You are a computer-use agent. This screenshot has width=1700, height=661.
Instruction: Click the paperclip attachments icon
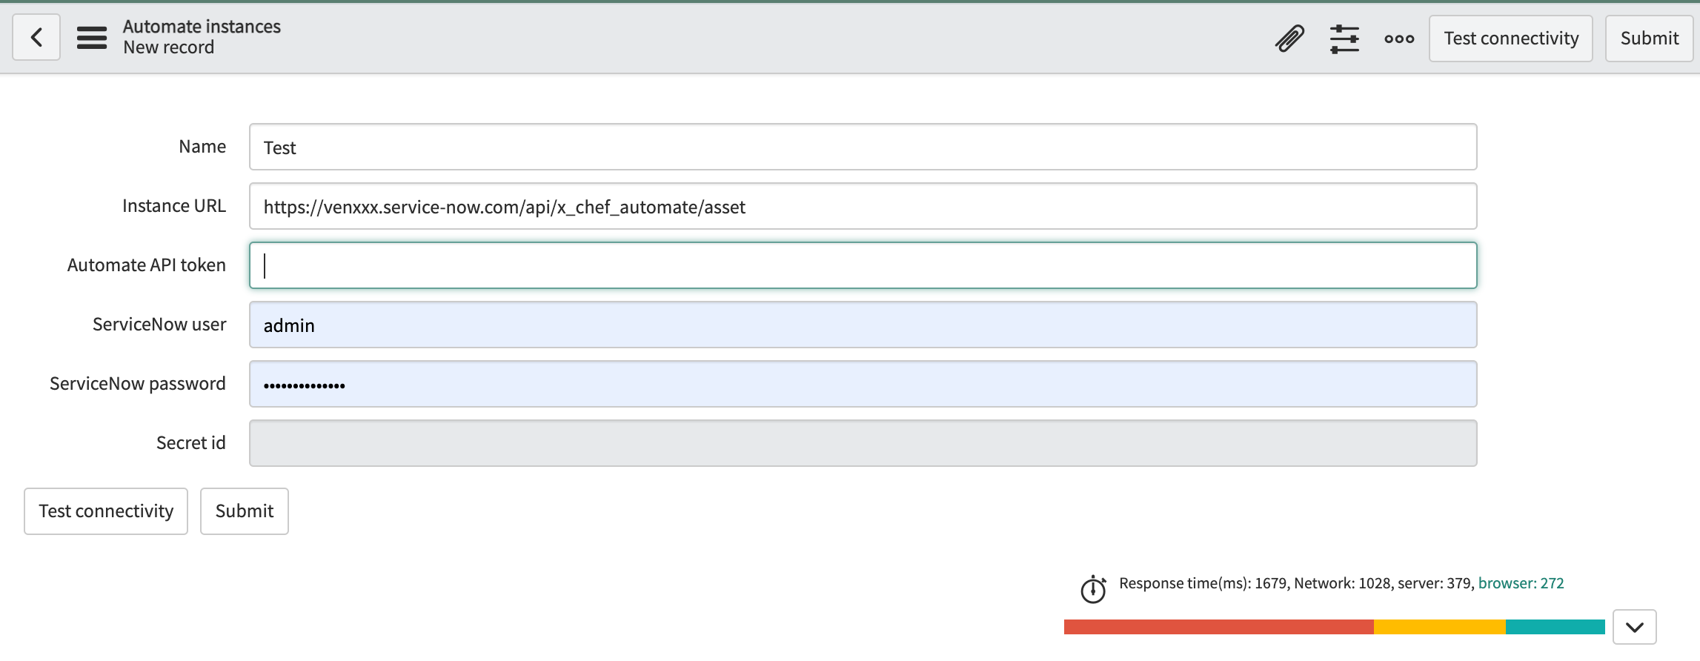tap(1289, 39)
